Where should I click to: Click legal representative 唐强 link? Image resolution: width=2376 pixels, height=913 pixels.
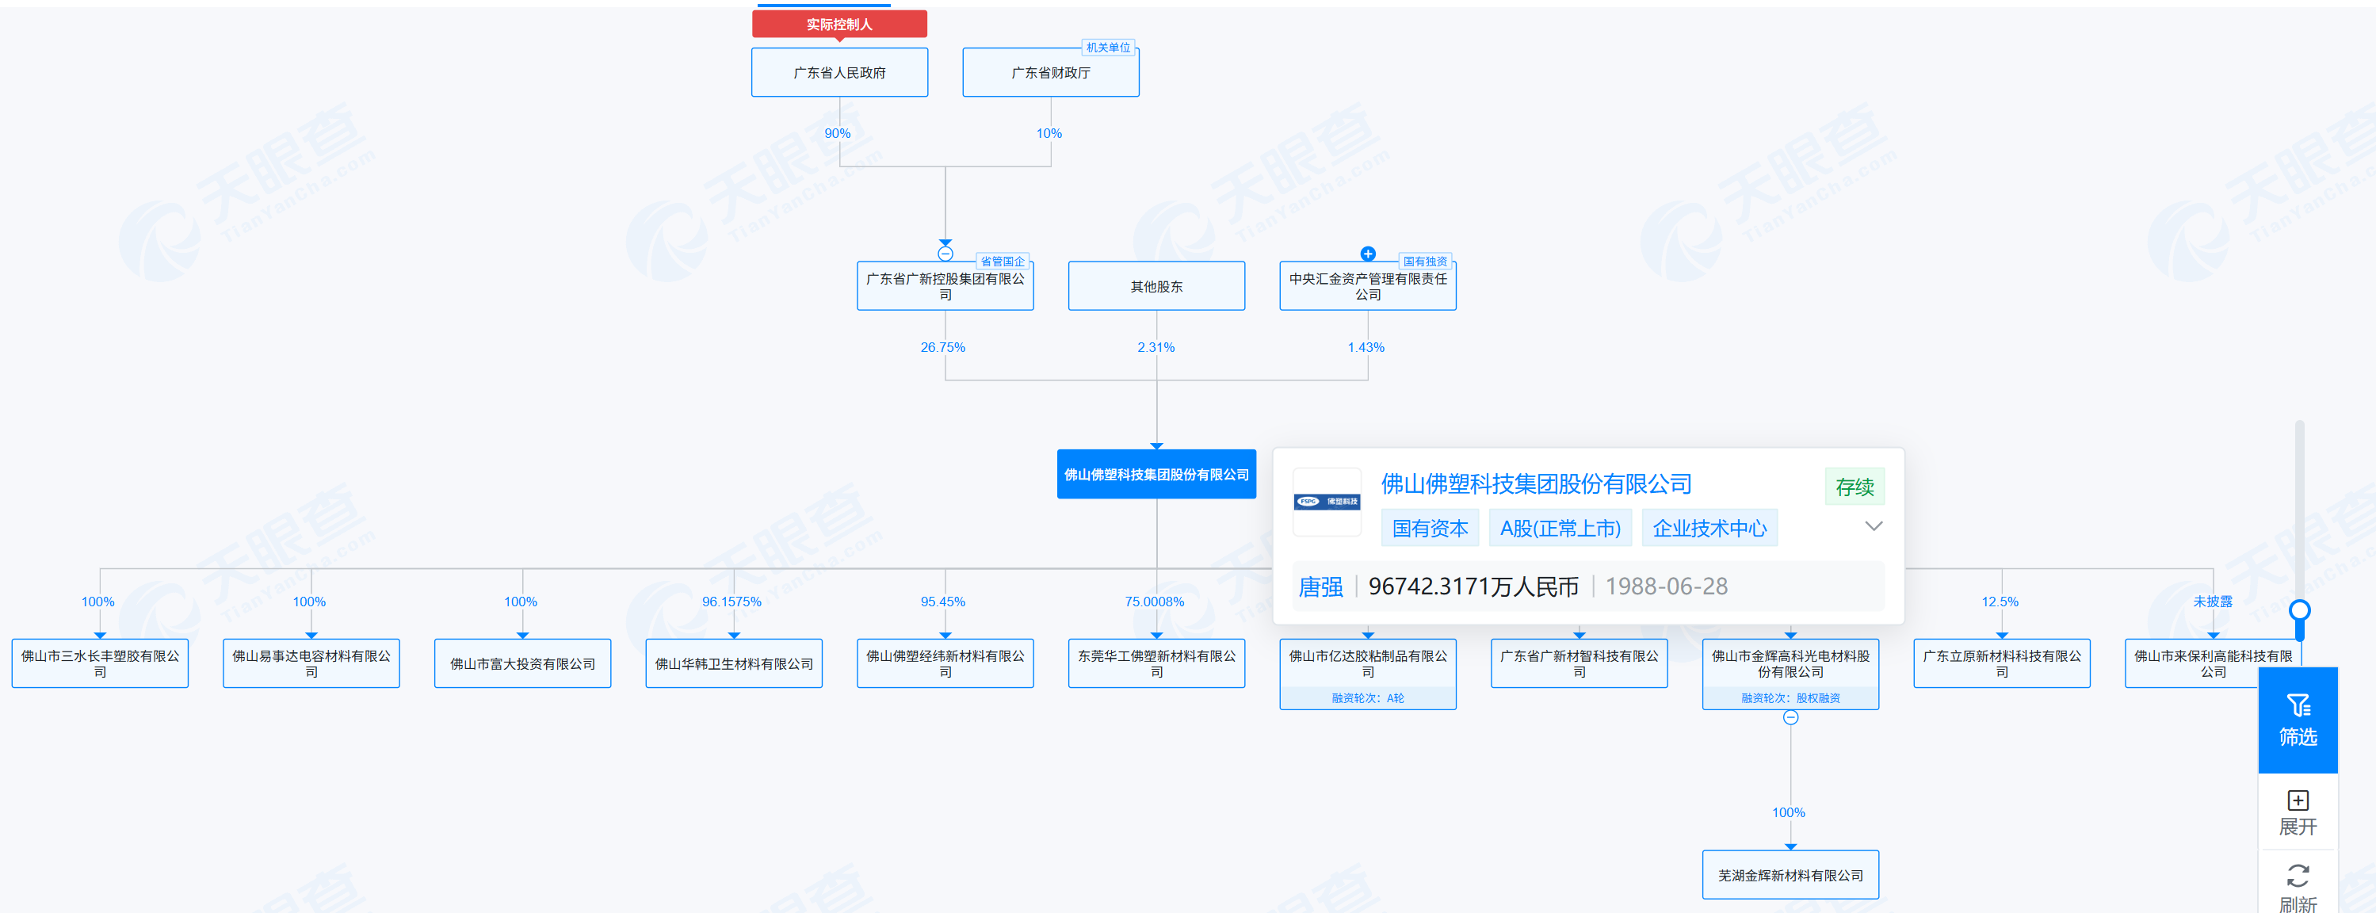tap(1320, 586)
